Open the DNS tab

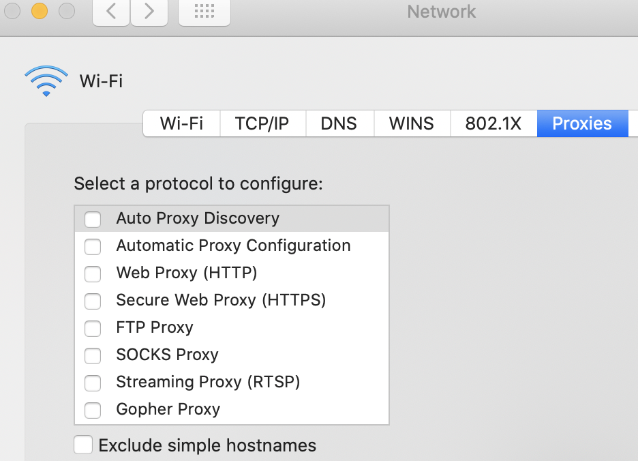coord(339,123)
